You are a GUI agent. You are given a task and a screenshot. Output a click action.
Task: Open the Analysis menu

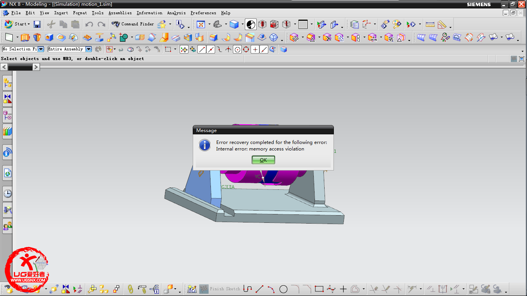[x=176, y=13]
